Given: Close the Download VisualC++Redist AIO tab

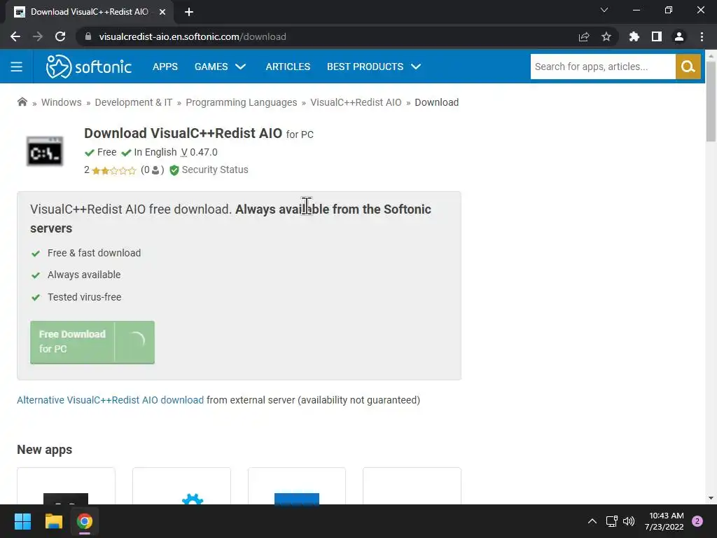Looking at the screenshot, I should click(x=162, y=12).
